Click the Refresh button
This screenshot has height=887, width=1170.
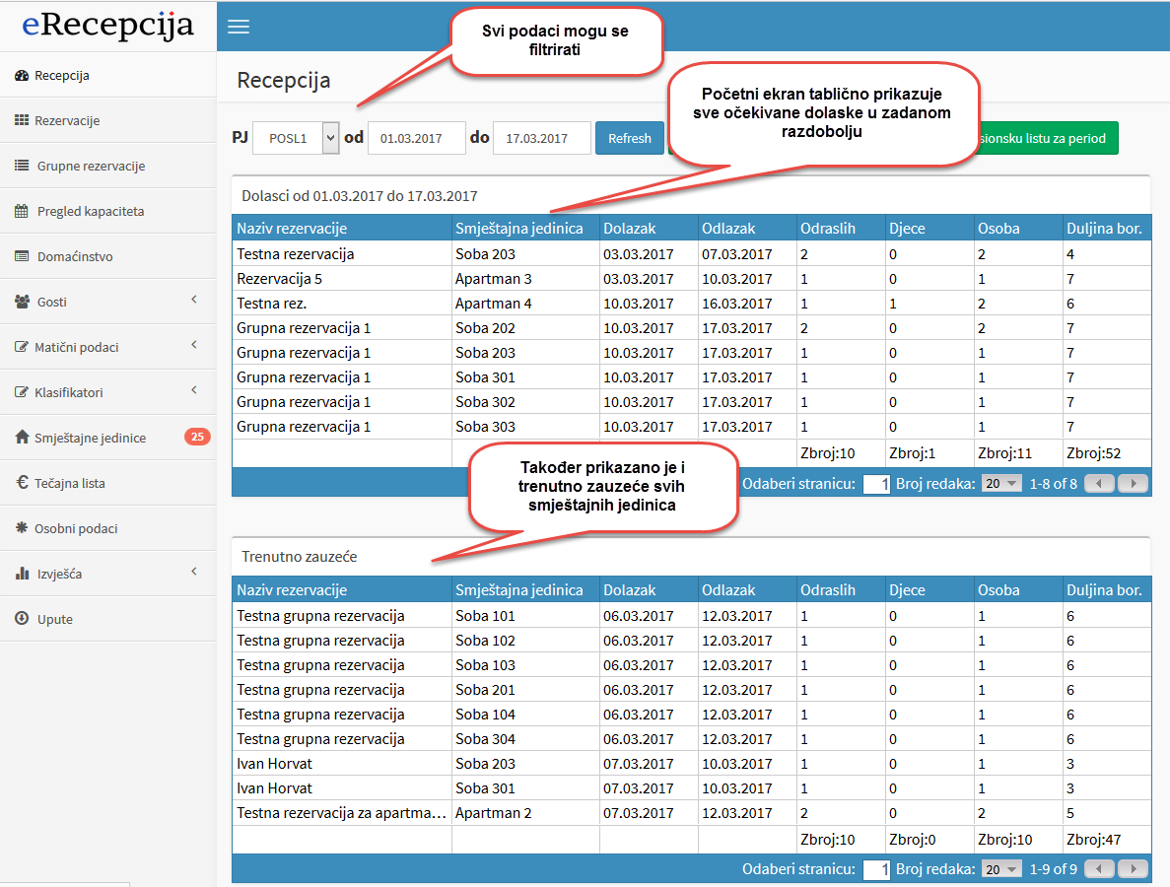tap(629, 138)
